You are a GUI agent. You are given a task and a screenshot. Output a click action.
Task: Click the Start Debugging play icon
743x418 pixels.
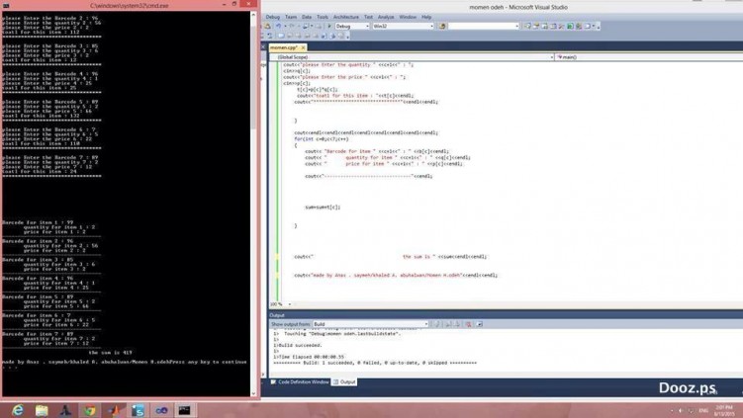point(328,26)
